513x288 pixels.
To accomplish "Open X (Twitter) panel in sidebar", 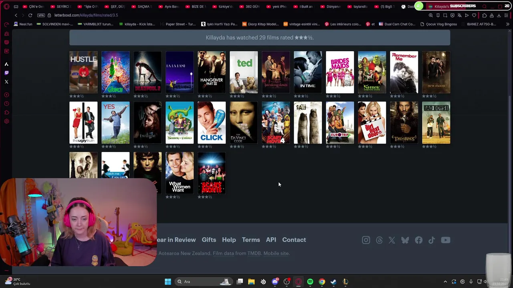I will click(6, 82).
